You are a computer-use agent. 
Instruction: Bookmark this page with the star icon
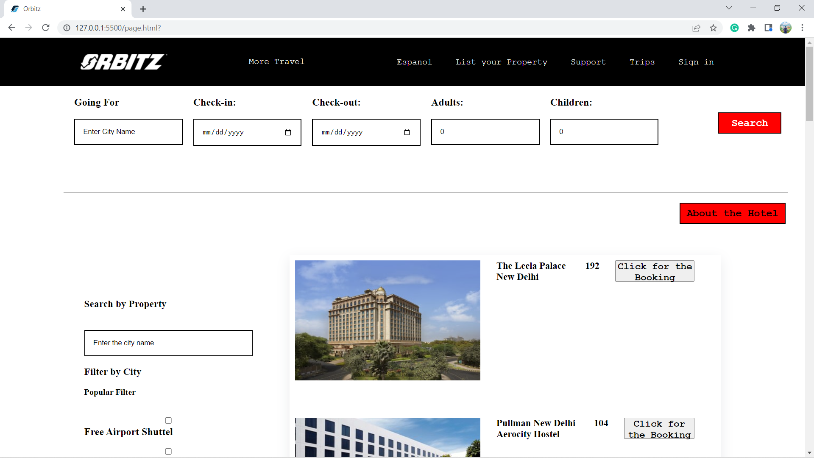click(x=714, y=28)
